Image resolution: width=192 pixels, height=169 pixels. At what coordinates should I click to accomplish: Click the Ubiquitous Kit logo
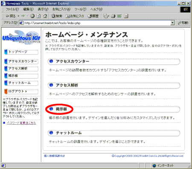click(21, 37)
